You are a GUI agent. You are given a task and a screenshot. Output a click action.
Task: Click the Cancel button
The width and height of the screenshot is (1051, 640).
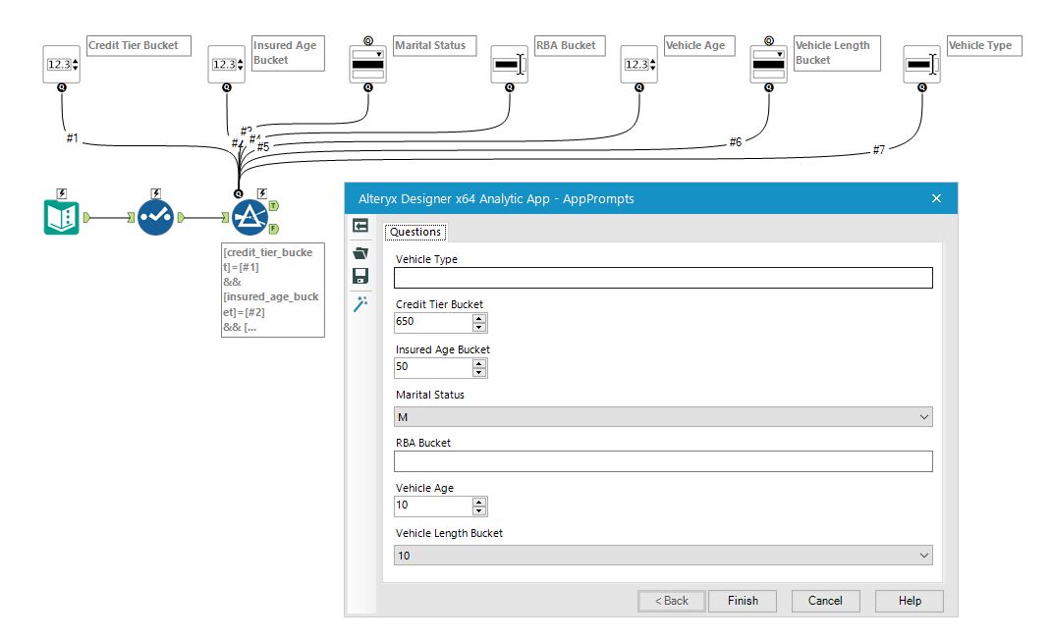coord(825,601)
